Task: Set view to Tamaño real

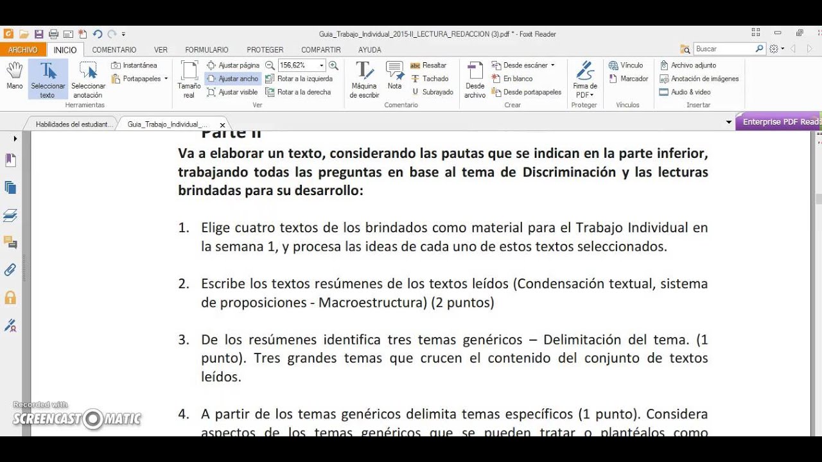Action: pos(189,80)
